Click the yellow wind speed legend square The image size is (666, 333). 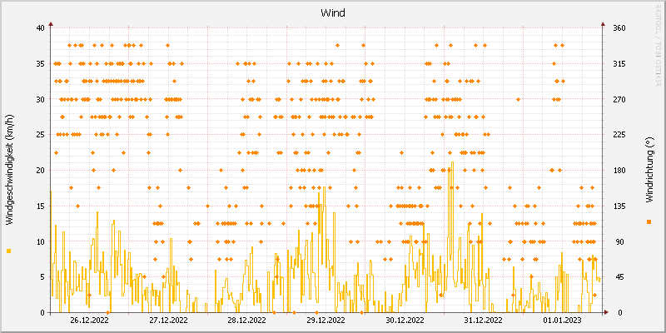click(9, 251)
